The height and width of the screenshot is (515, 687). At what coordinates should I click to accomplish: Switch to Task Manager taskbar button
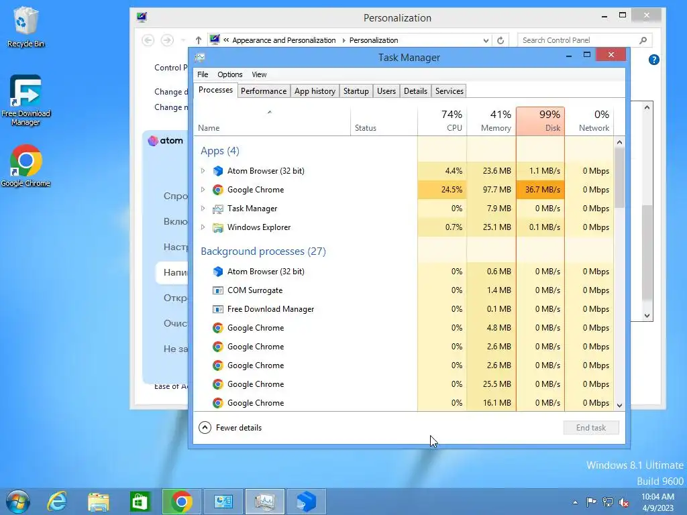pos(264,502)
